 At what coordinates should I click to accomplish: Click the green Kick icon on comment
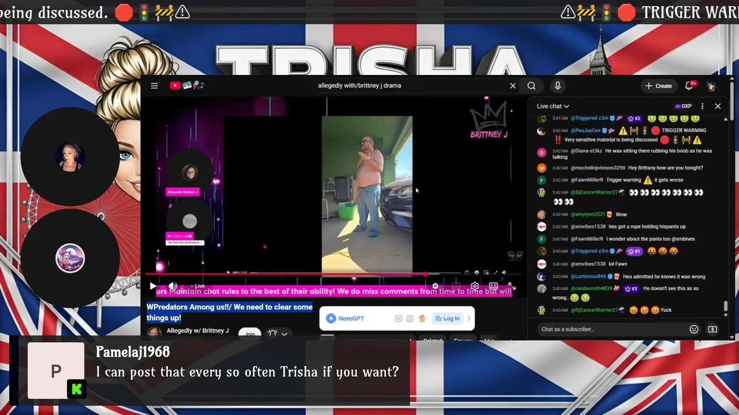coord(76,390)
